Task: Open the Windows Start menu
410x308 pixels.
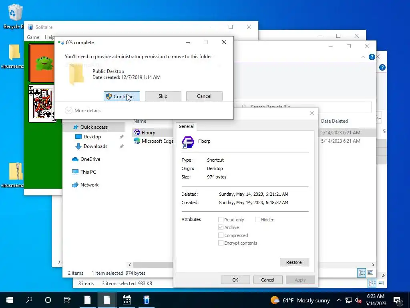Action: click(10, 300)
